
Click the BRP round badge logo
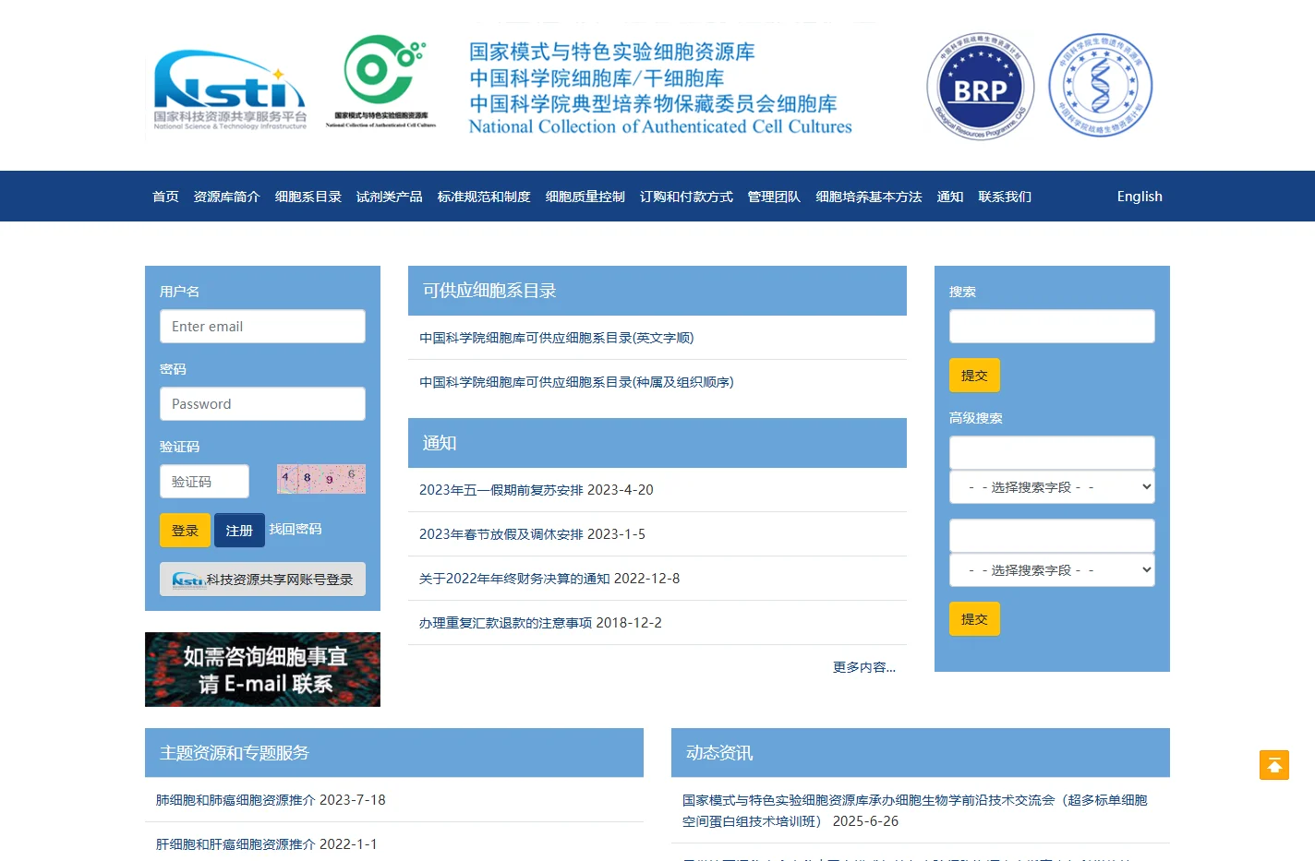tap(980, 87)
